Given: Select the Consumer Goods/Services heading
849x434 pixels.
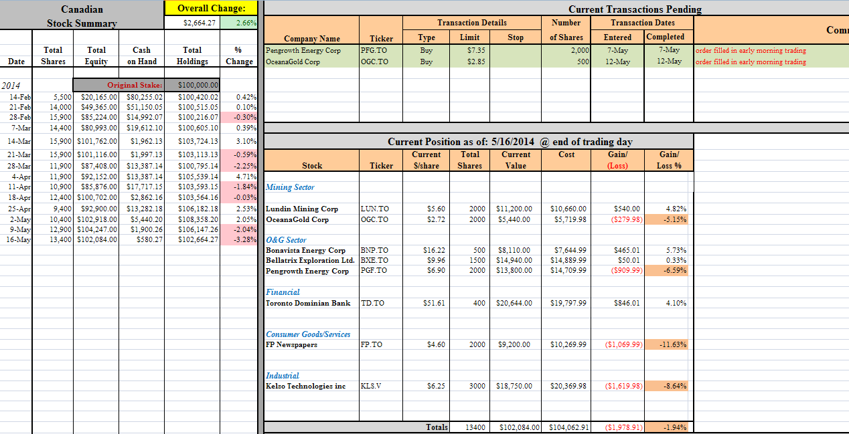Looking at the screenshot, I should (308, 334).
